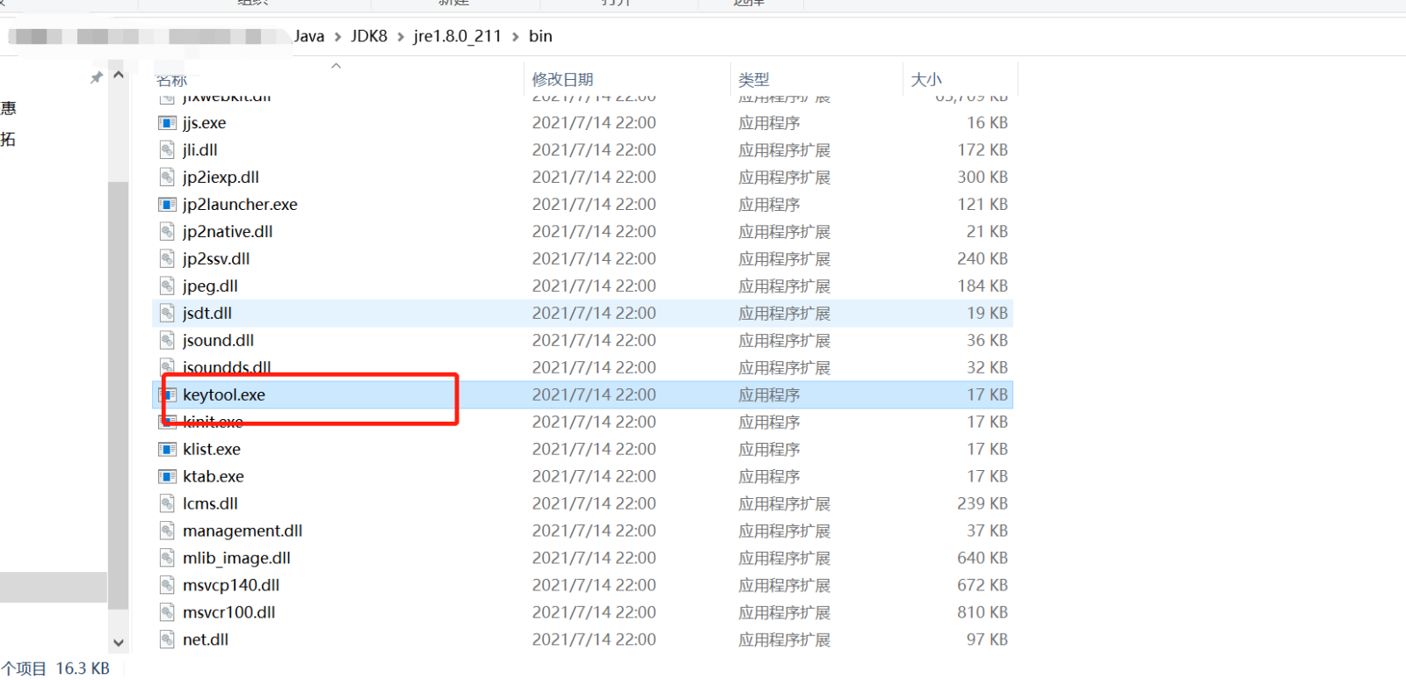Click the pin icon in navigation pane
Viewport: 1406px width, 680px height.
pyautogui.click(x=97, y=78)
